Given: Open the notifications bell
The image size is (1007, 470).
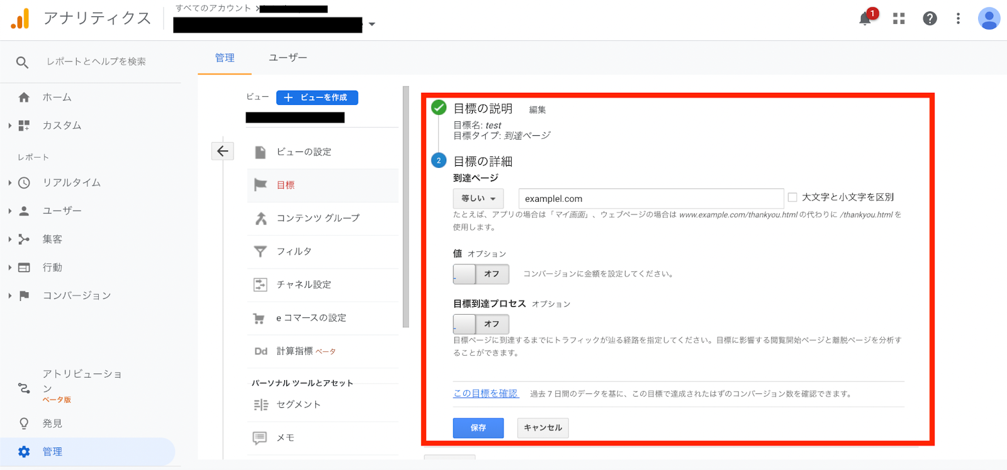Looking at the screenshot, I should click(865, 18).
